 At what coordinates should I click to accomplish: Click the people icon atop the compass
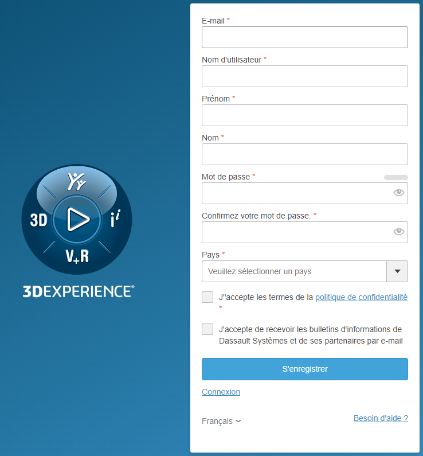(x=77, y=181)
